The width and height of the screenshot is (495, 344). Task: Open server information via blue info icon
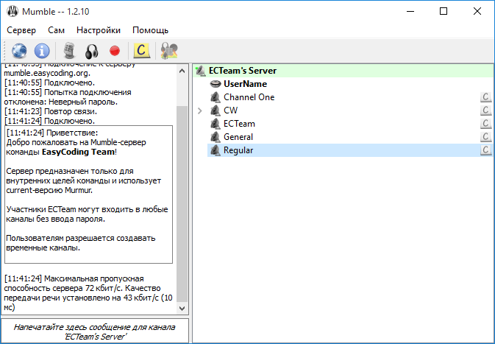pos(42,51)
